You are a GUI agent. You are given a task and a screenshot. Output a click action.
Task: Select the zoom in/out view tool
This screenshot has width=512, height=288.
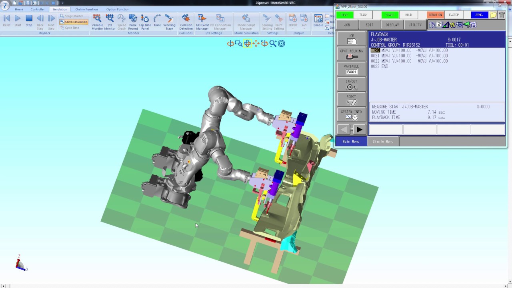[x=273, y=44]
